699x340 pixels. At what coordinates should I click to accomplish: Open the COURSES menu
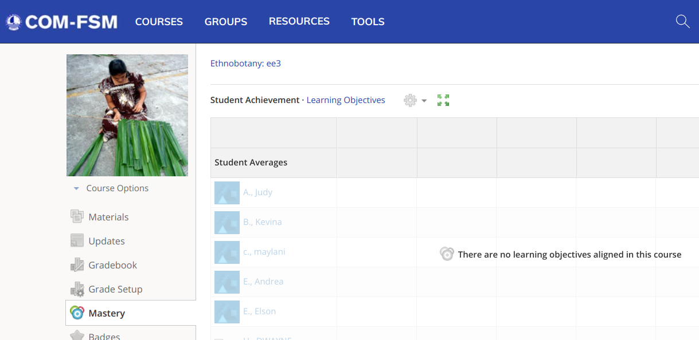tap(159, 22)
